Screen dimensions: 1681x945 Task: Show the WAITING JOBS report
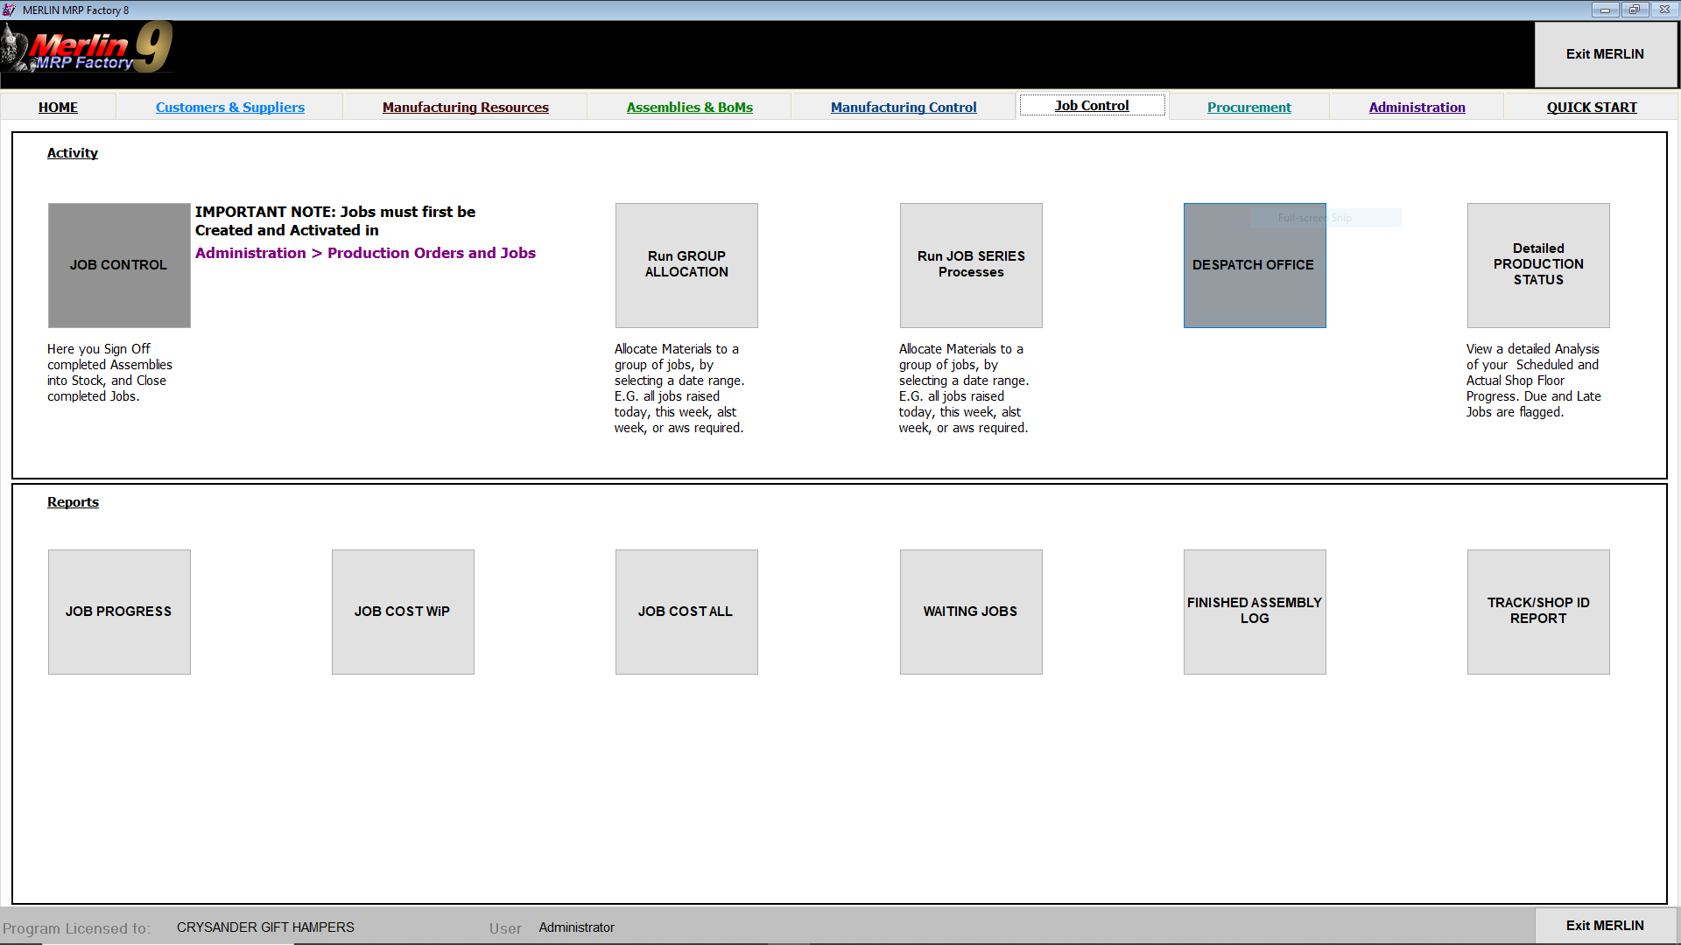971,612
